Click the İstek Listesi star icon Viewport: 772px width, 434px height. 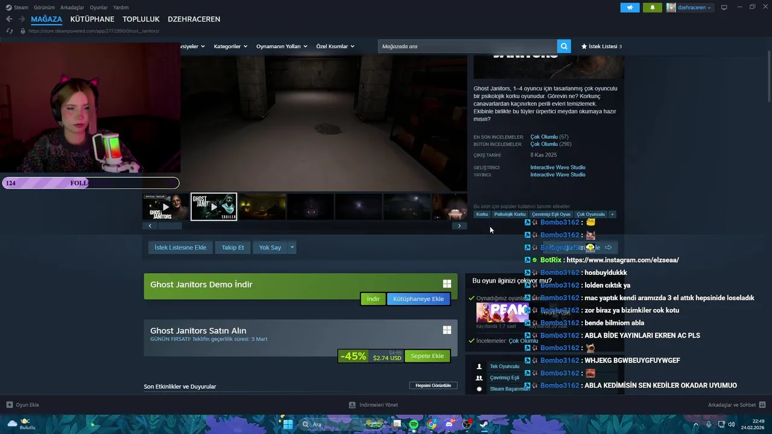click(584, 46)
